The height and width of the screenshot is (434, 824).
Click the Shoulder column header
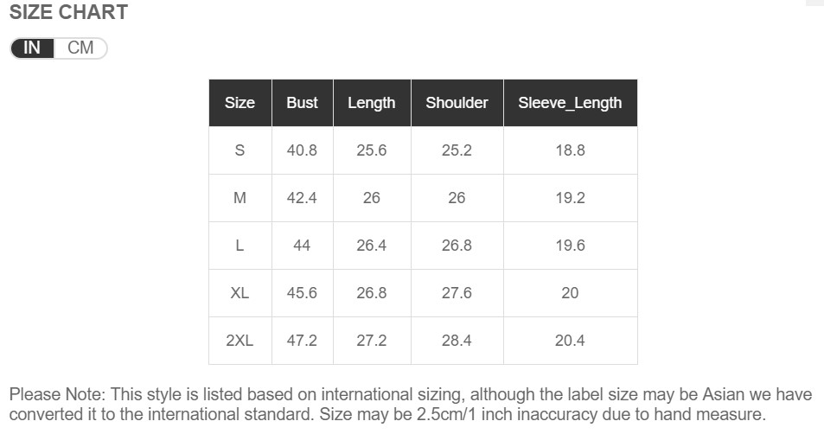[457, 103]
